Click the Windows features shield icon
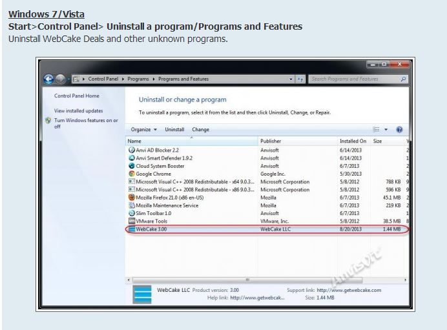 48,120
